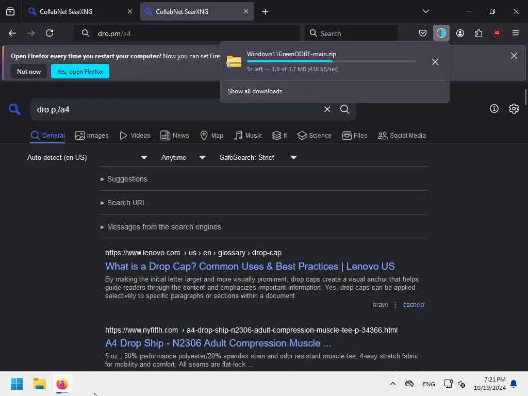Switch to the Social Media category
Image resolution: width=528 pixels, height=396 pixels.
(x=402, y=136)
